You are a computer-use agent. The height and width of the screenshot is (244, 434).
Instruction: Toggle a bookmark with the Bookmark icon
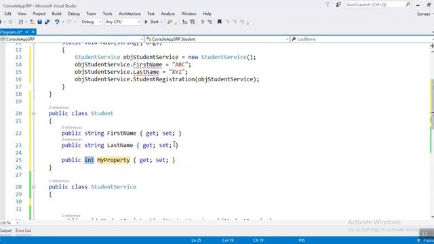click(x=220, y=22)
